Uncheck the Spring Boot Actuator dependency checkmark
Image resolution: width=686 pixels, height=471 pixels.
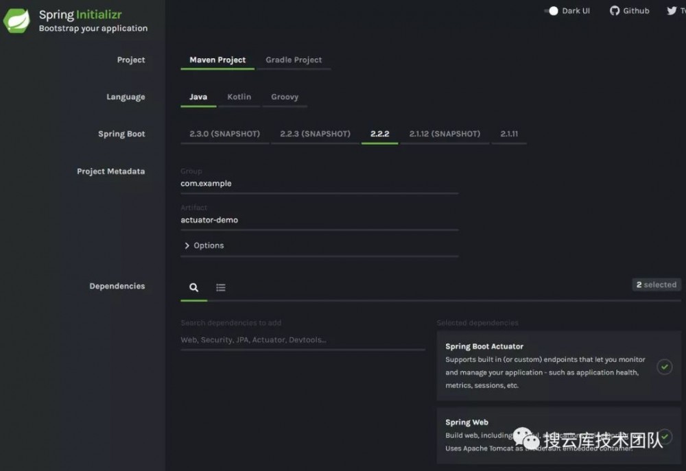point(664,367)
